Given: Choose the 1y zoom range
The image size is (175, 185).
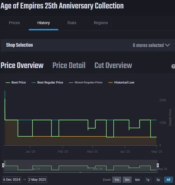Looking at the screenshot, I should tap(148, 180).
